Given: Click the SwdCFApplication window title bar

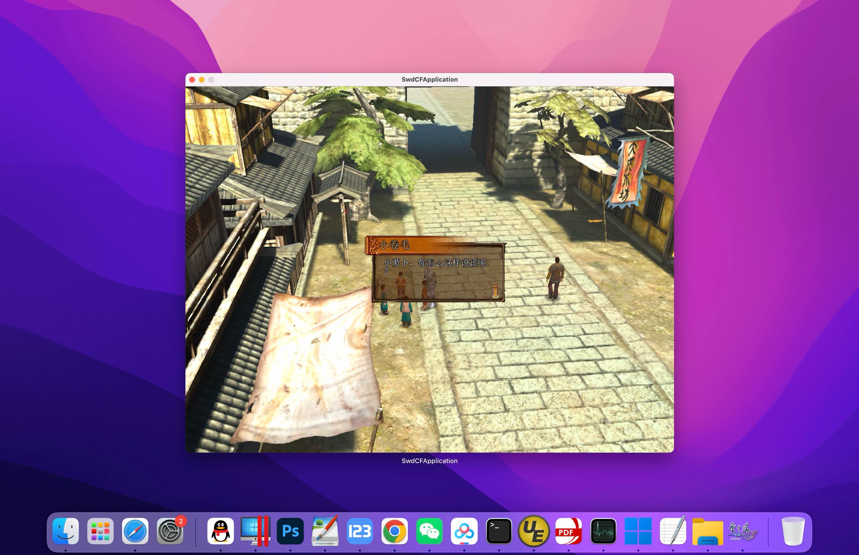Looking at the screenshot, I should point(429,79).
